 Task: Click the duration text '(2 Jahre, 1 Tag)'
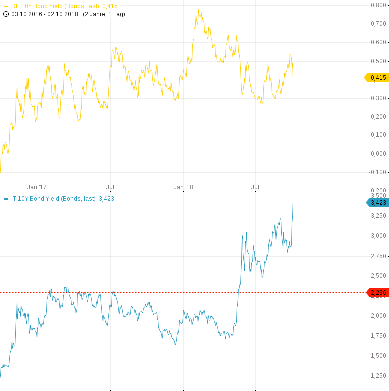click(x=104, y=14)
